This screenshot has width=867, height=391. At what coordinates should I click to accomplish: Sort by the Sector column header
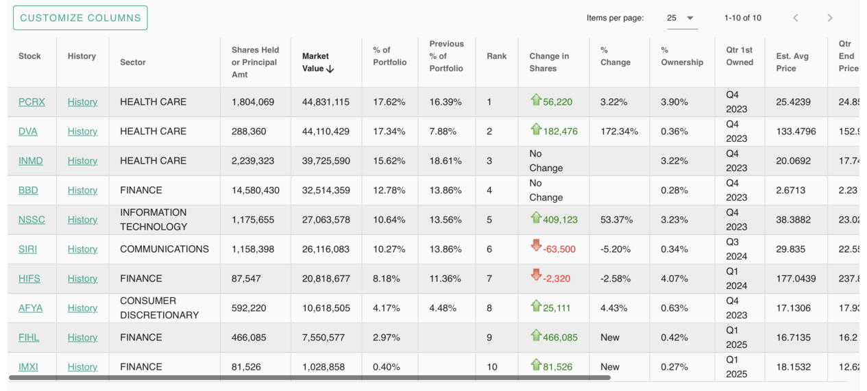[133, 62]
